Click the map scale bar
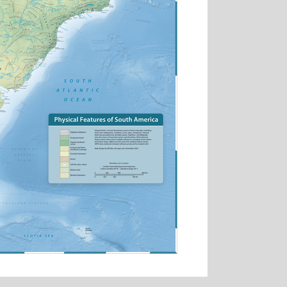 pos(119,175)
